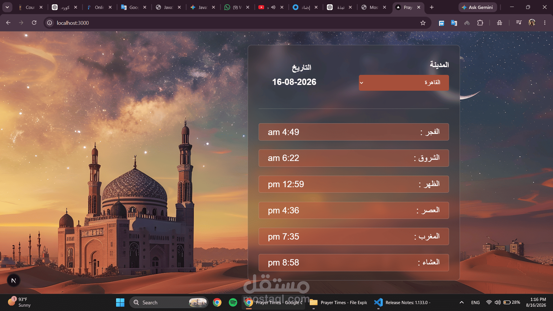553x311 pixels.
Task: Open Chrome's three-dot menu
Action: [544, 23]
